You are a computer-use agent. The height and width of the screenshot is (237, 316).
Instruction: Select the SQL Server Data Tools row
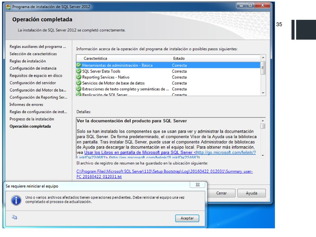tap(168, 71)
